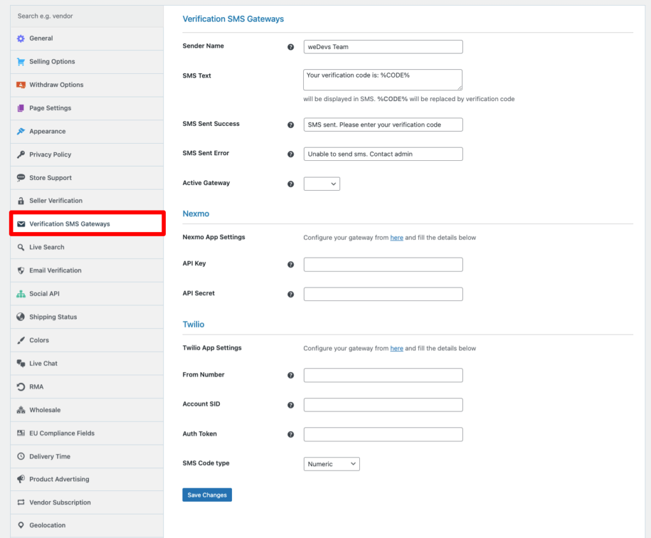Click the API Secret help icon
651x538 pixels.
tap(291, 294)
